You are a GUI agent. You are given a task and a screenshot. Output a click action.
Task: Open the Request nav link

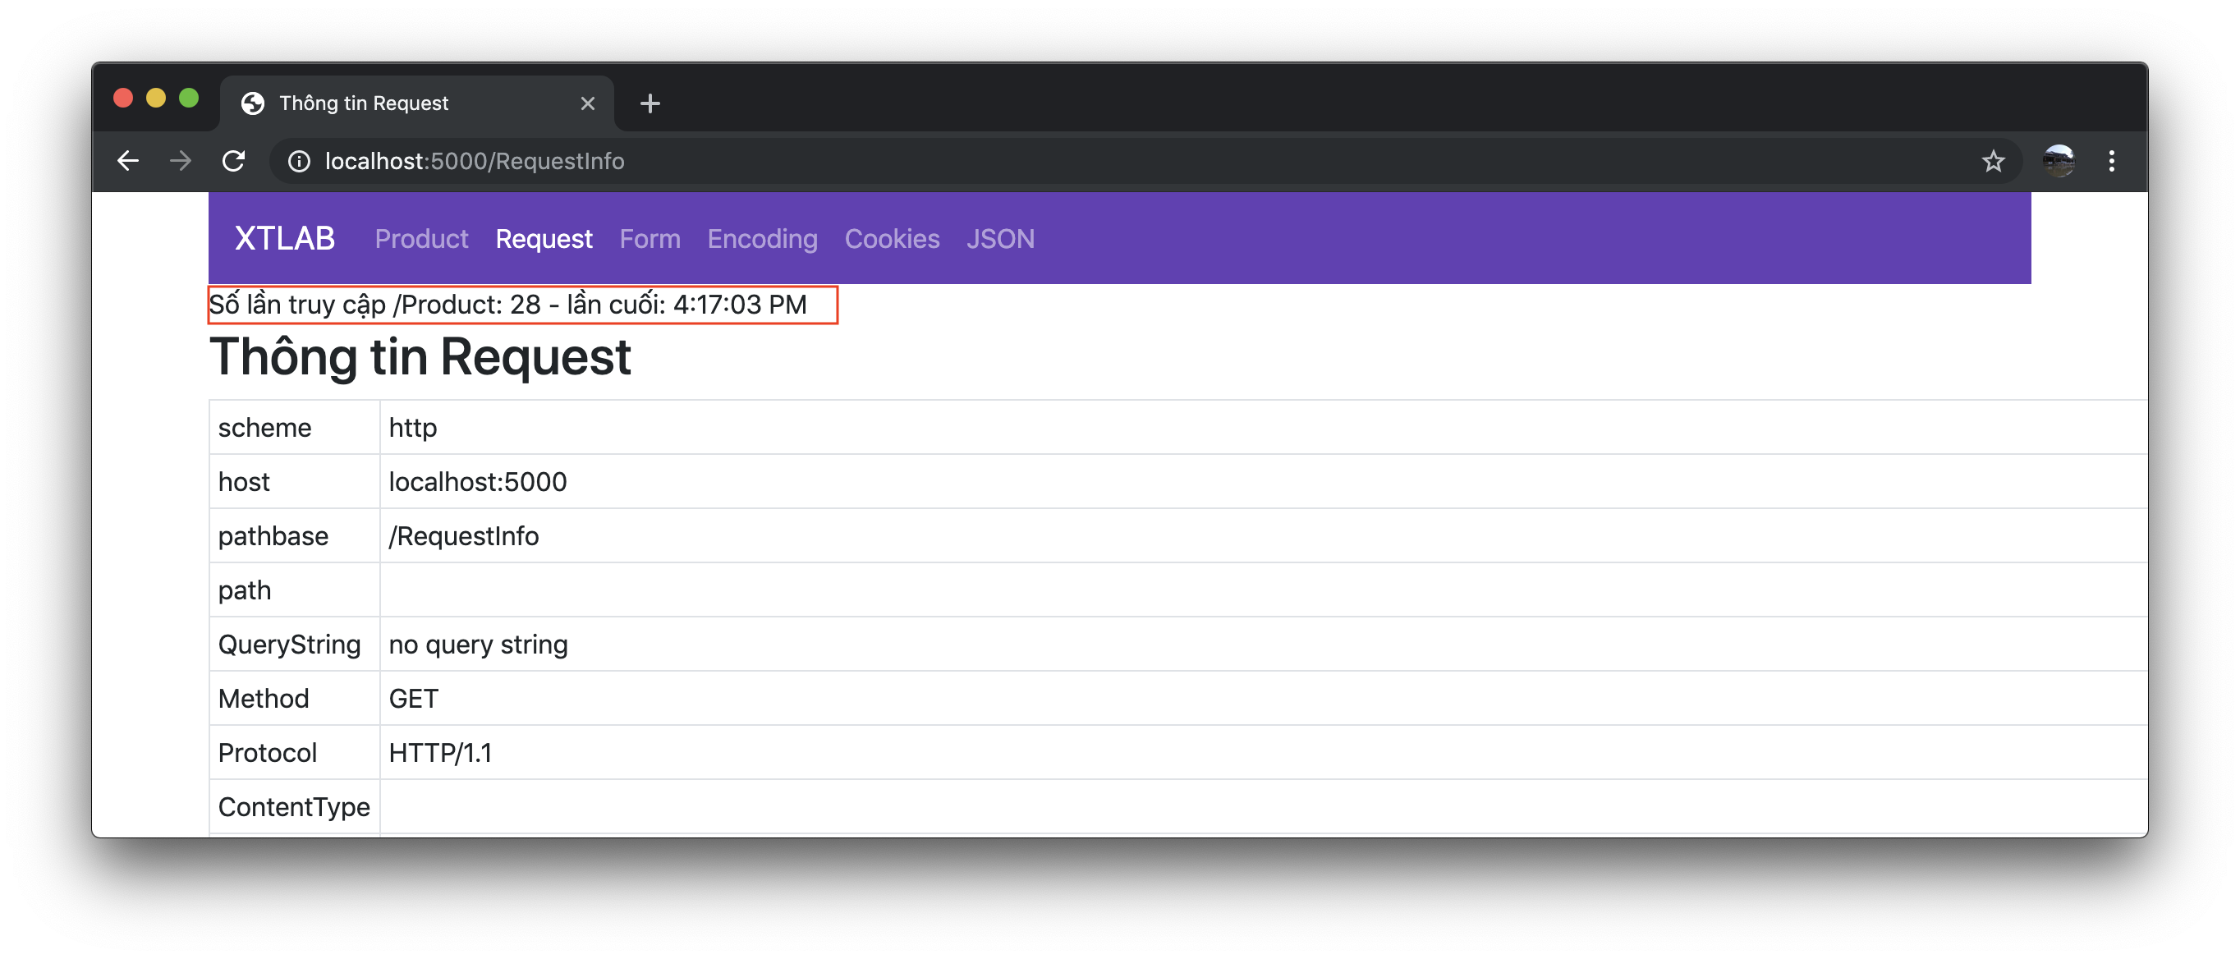[544, 239]
